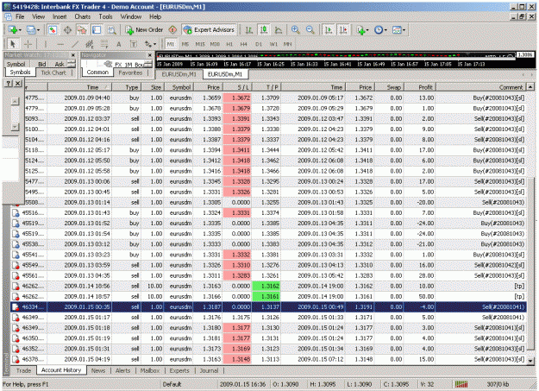Click the history list scrollbar down arrow

pyautogui.click(x=530, y=361)
